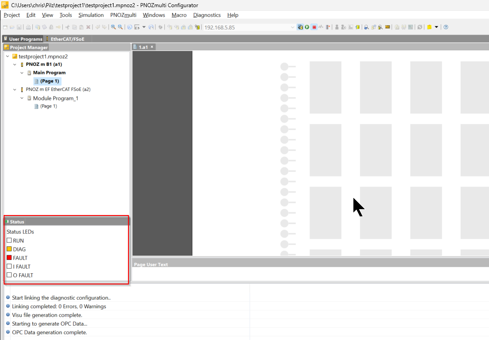Select the User Programs tab
Viewport: 489px width, 340px height.
(x=23, y=39)
